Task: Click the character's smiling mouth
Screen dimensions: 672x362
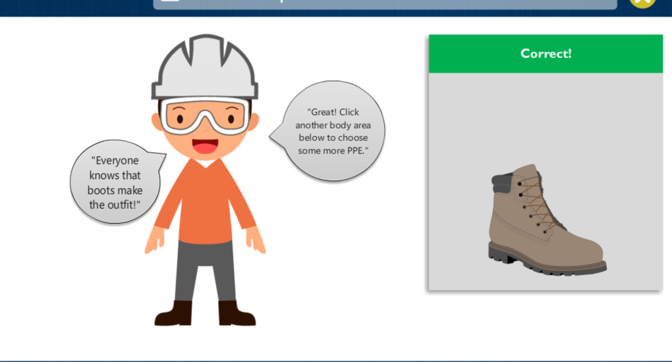Action: tap(206, 146)
